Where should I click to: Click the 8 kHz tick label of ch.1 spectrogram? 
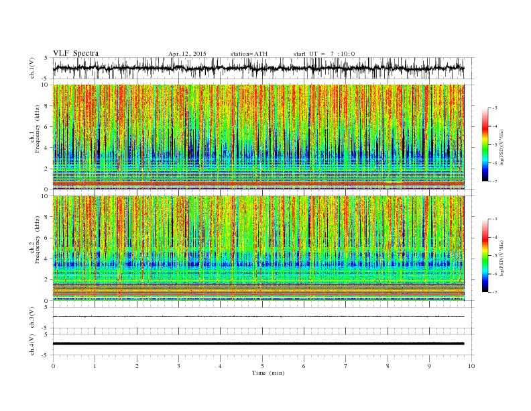[46, 106]
